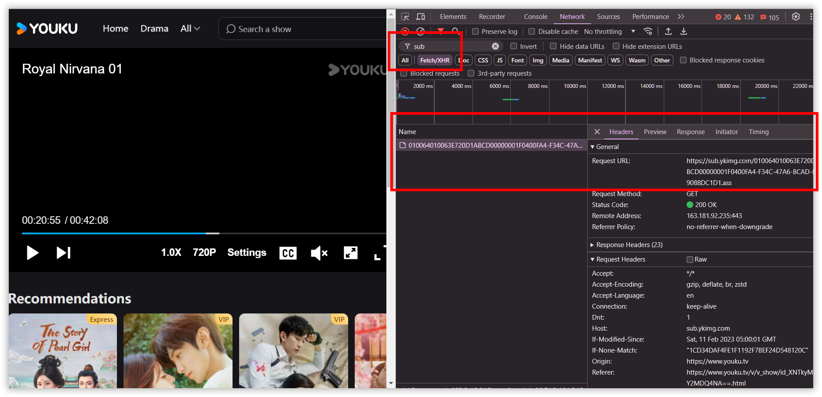Image resolution: width=822 pixels, height=397 pixels.
Task: Skip to next episode
Action: (x=64, y=253)
